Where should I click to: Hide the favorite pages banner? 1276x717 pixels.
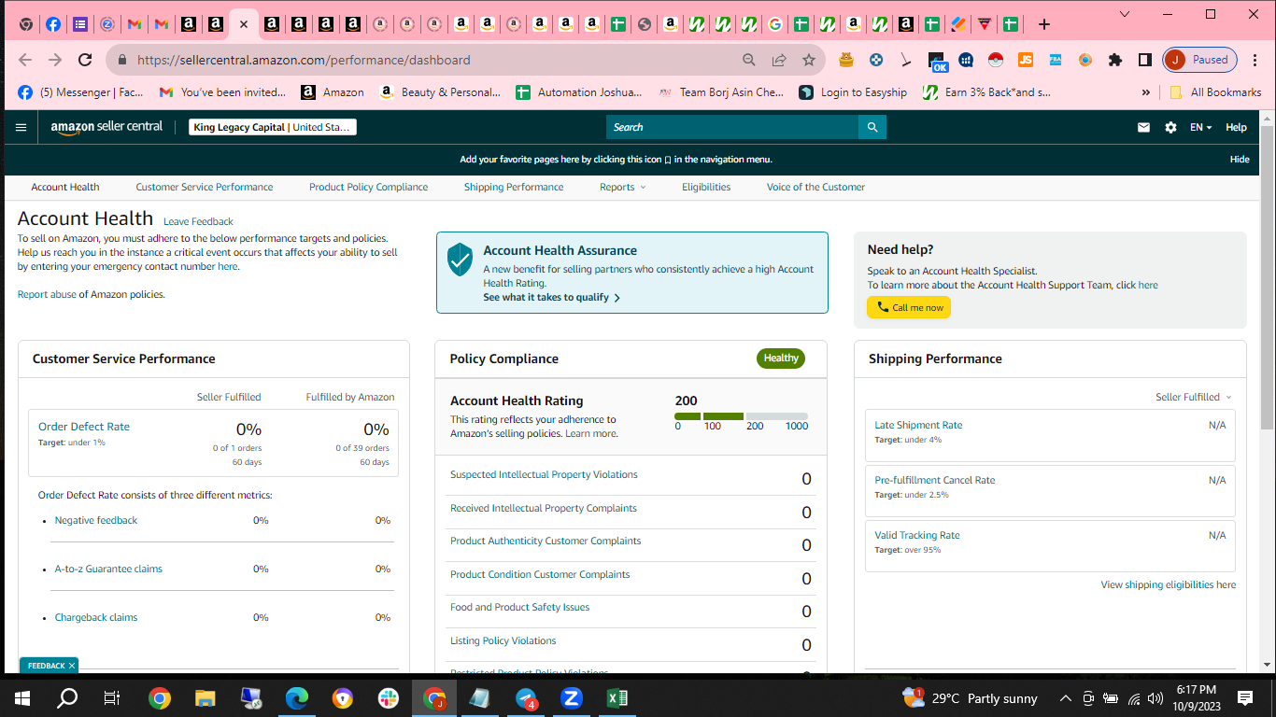tap(1240, 160)
